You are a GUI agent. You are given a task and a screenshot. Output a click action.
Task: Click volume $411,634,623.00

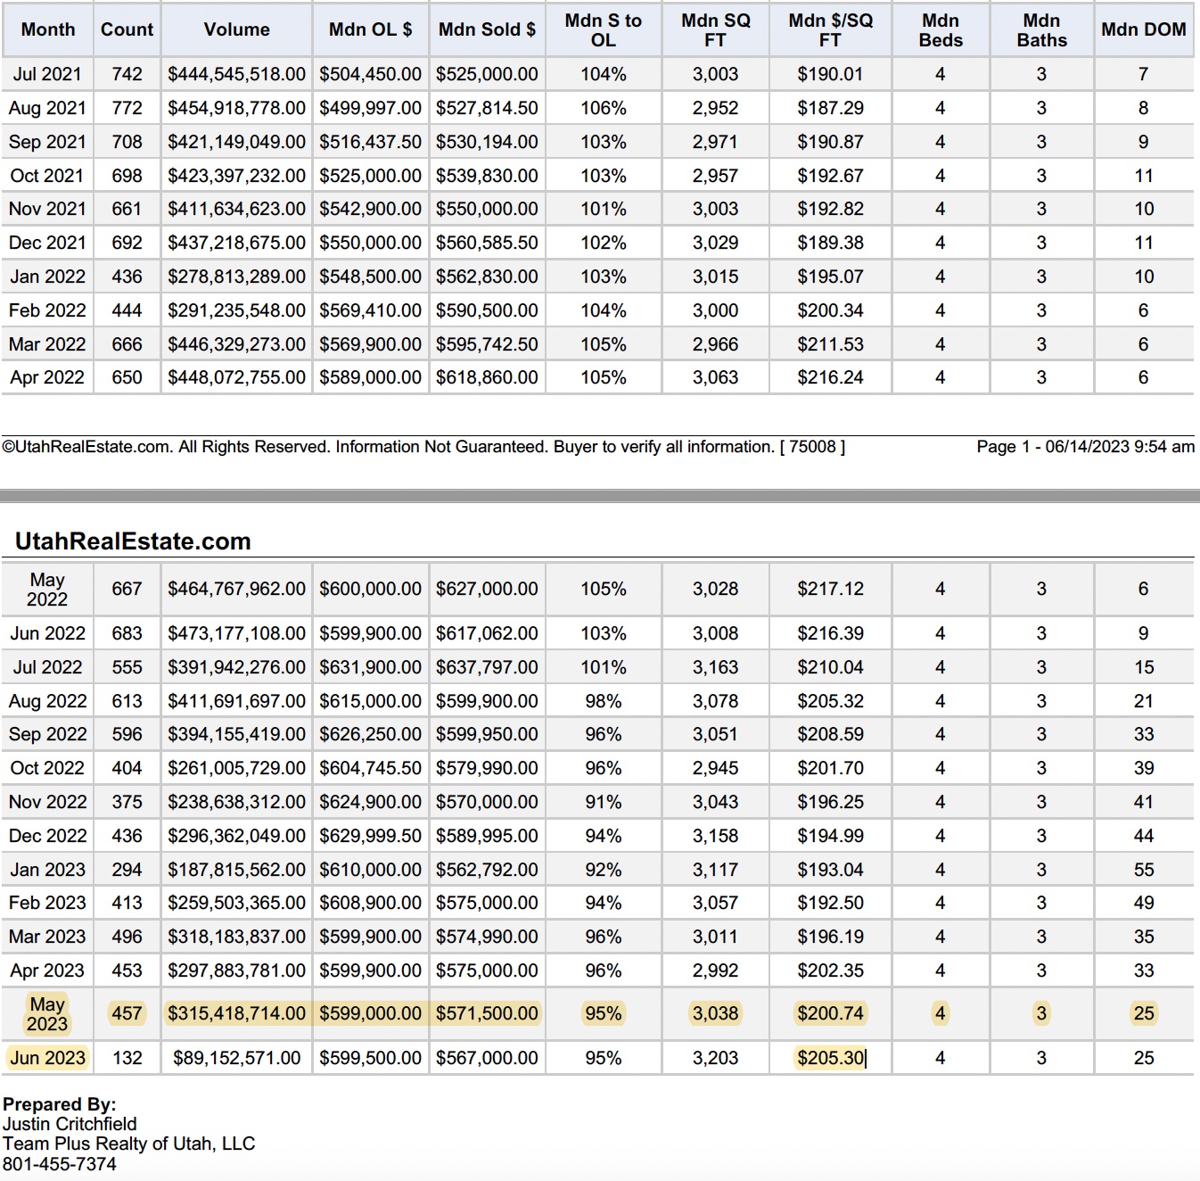pyautogui.click(x=236, y=209)
